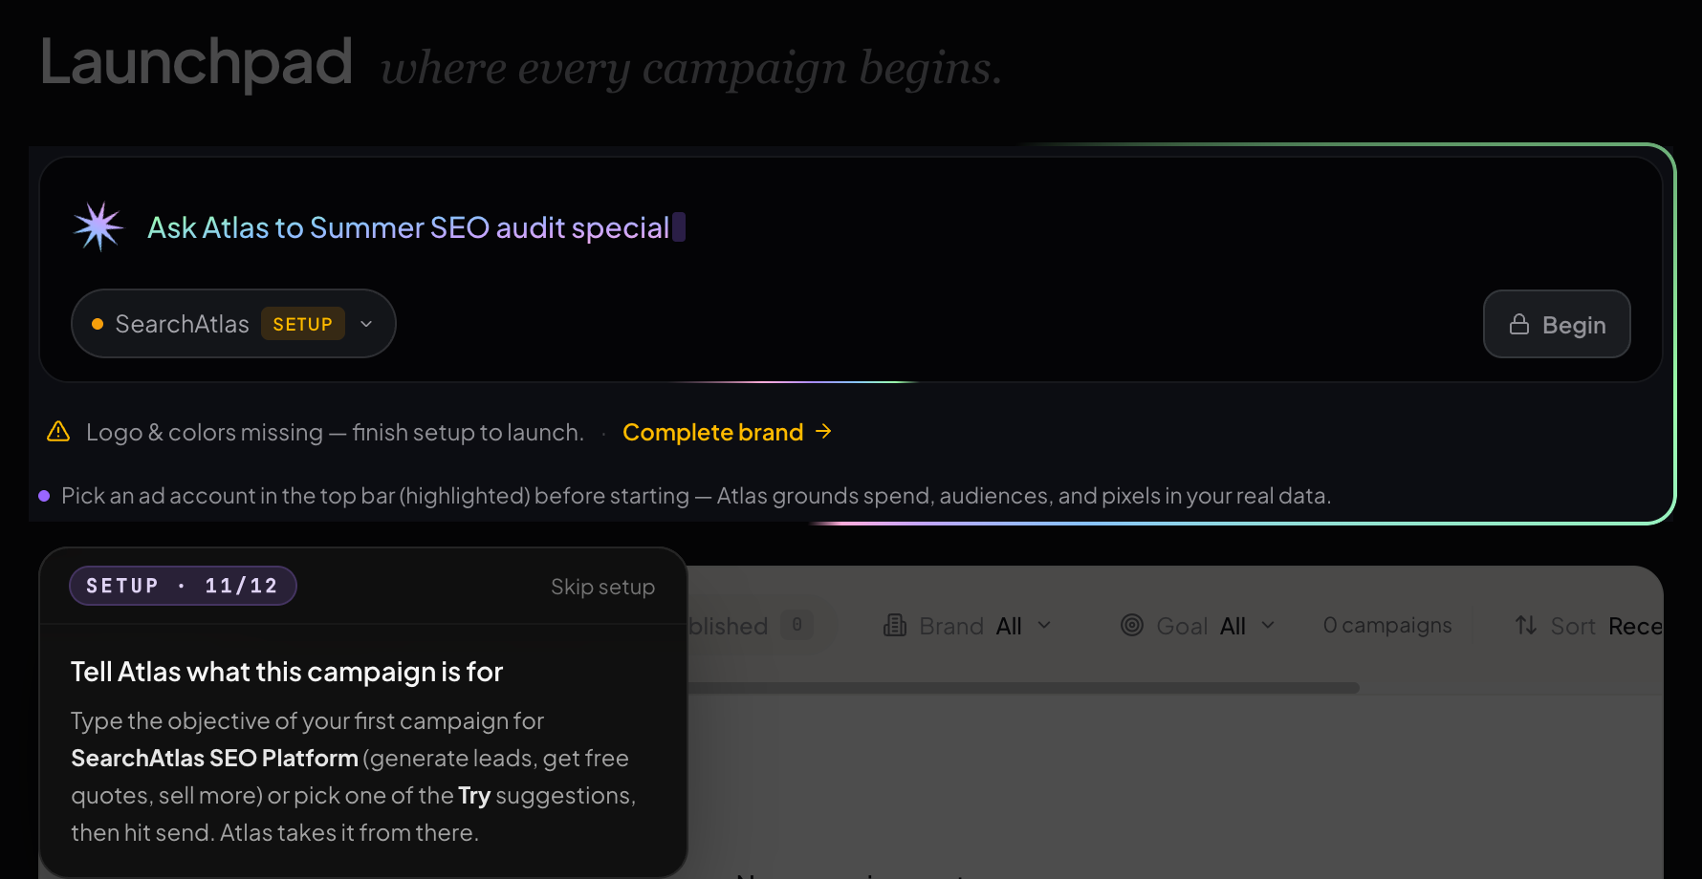Click the orange SETUP badge beside SearchAtlas

point(303,325)
